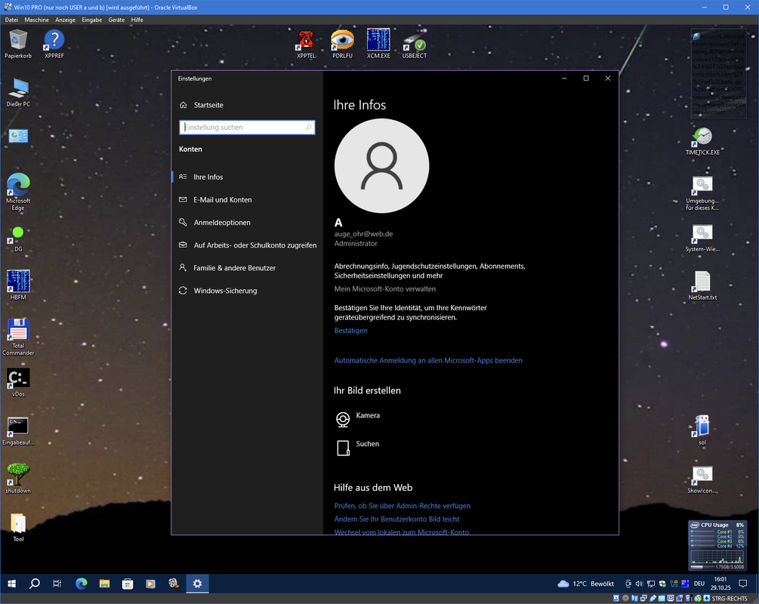Image resolution: width=759 pixels, height=604 pixels.
Task: Select the HBFM desktop icon
Action: click(x=18, y=285)
